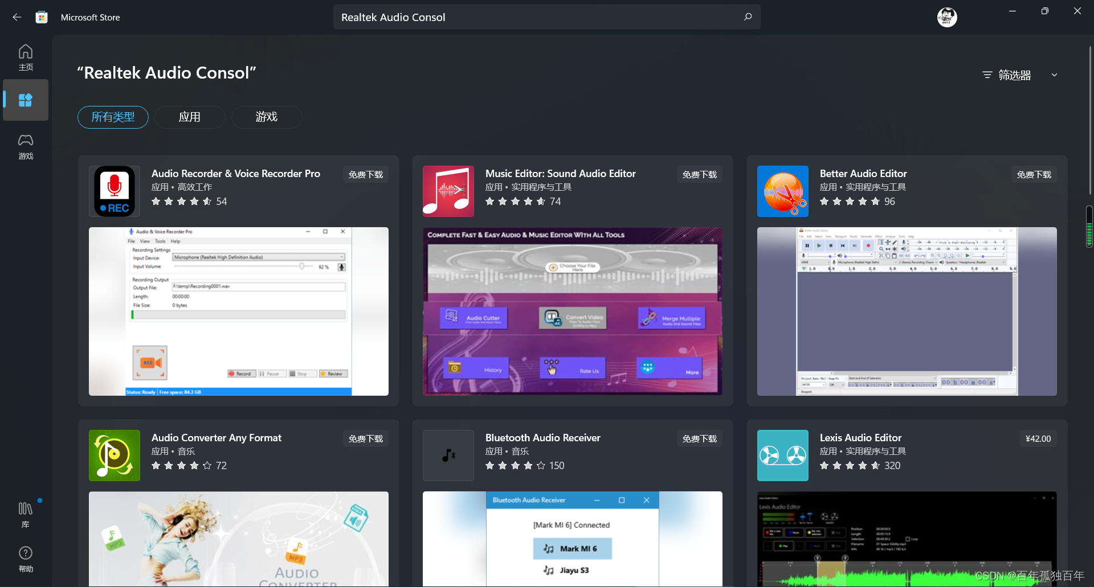Image resolution: width=1094 pixels, height=587 pixels.
Task: Click the Audio Recorder & Voice Recorder Pro title
Action: click(x=236, y=174)
